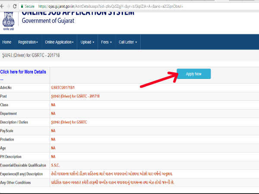259x194 pixels.
Task: Click the Experience description Gujarati text
Action: click(111, 174)
